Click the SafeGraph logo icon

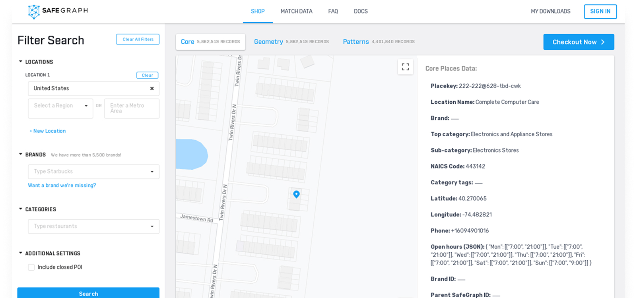pyautogui.click(x=34, y=12)
